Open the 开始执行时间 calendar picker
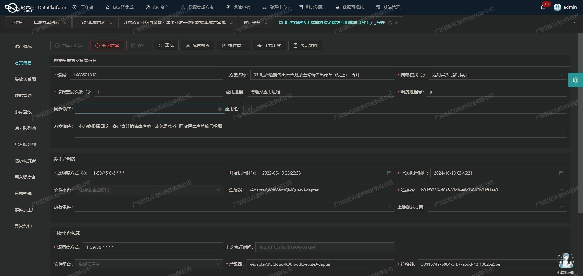 pyautogui.click(x=389, y=173)
